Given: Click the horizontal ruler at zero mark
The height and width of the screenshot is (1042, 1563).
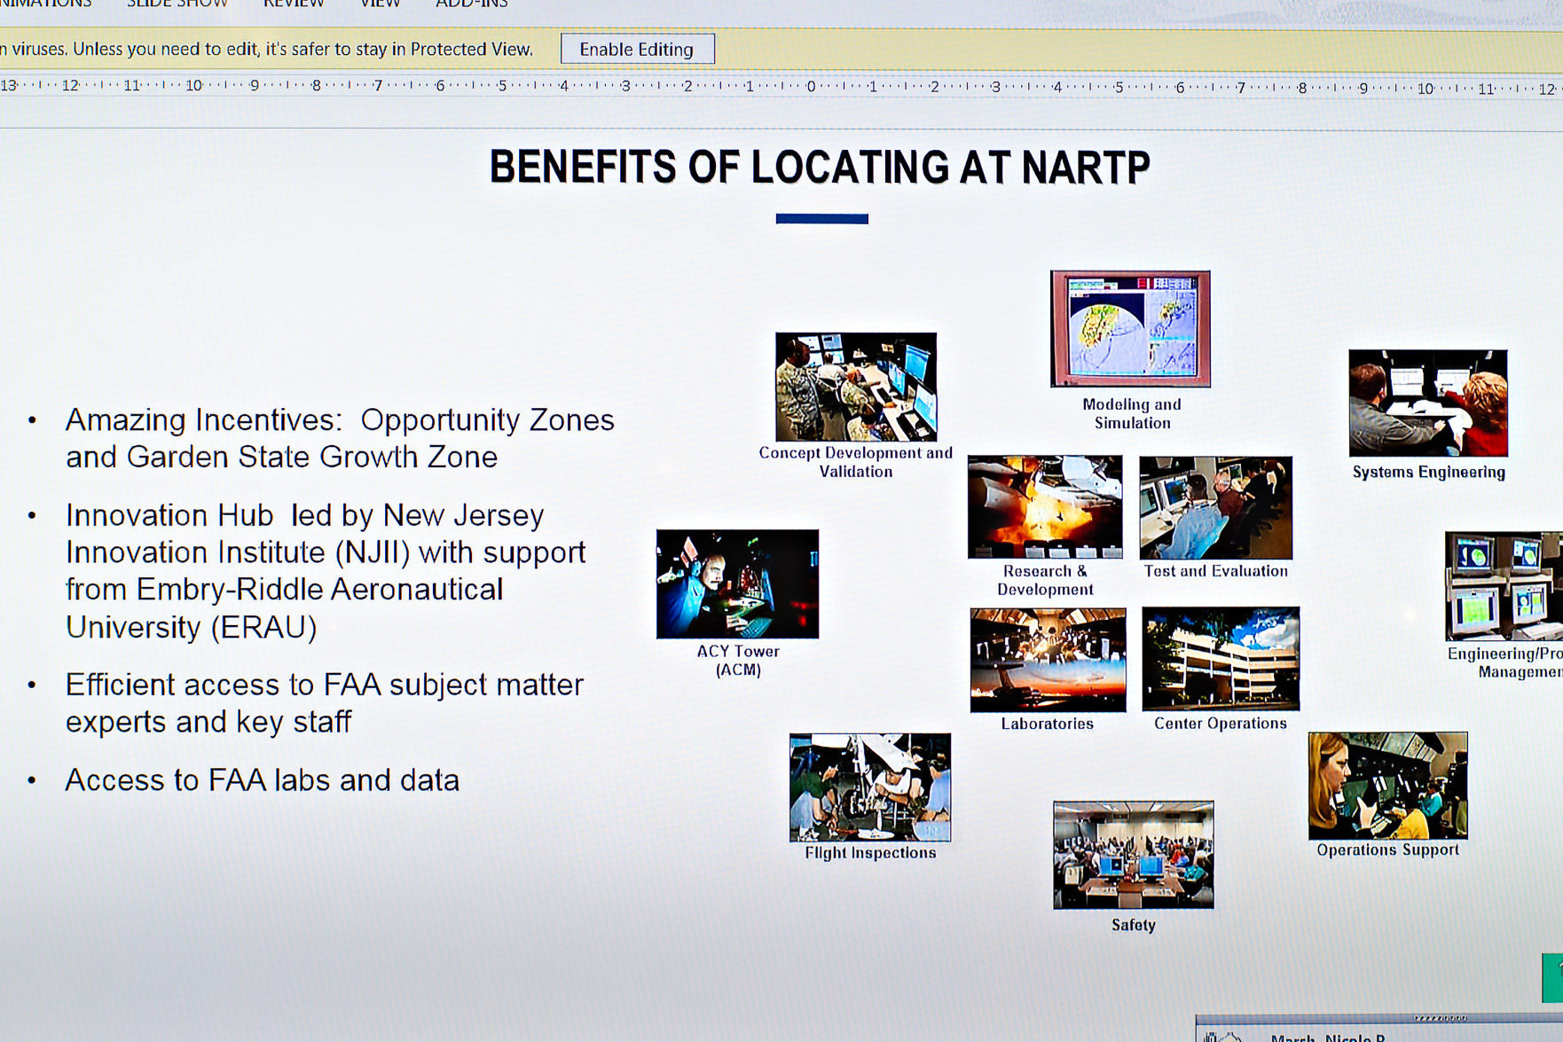Looking at the screenshot, I should pos(811,87).
